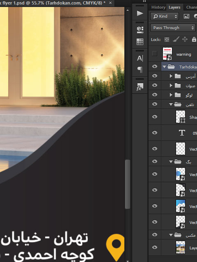197x262 pixels.
Task: Show the hidden warning layer
Action: (x=154, y=54)
